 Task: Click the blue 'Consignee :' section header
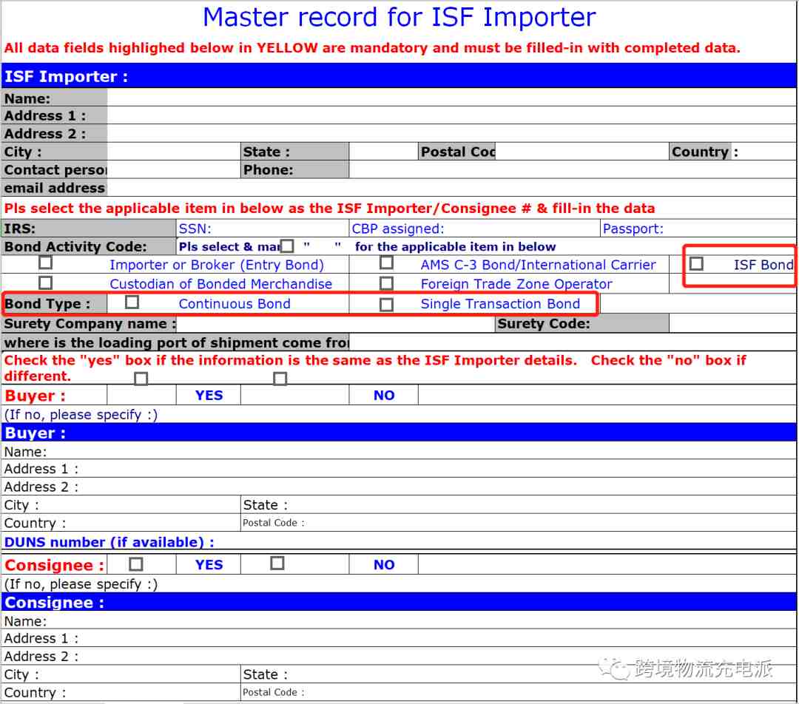coord(399,602)
